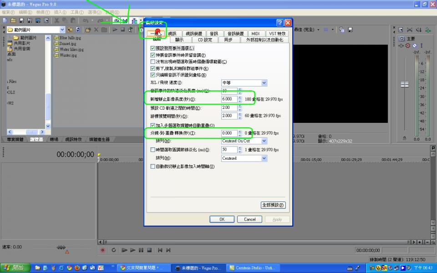Click the Loop Playback icon

(113, 250)
